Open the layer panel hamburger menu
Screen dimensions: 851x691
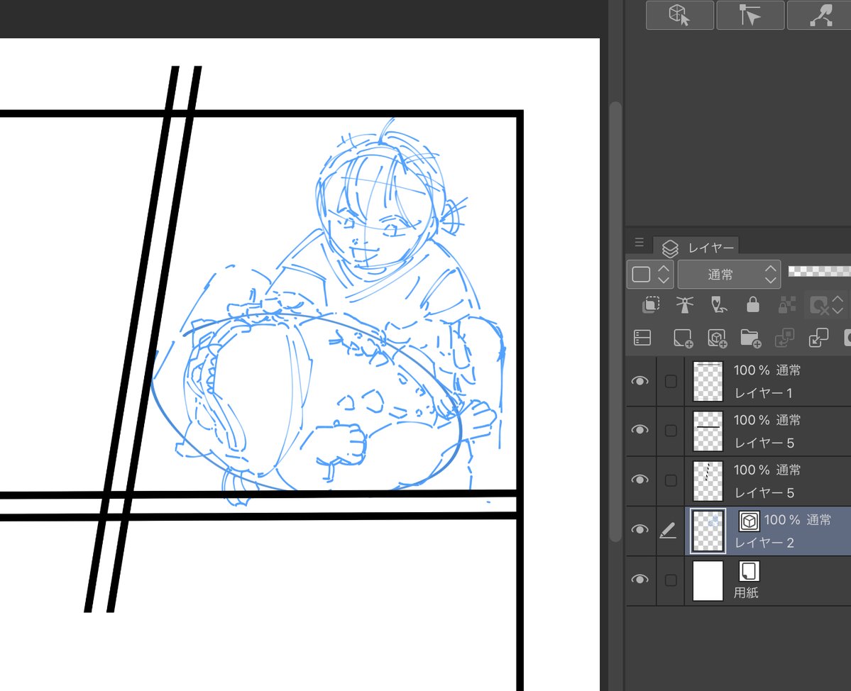(639, 243)
